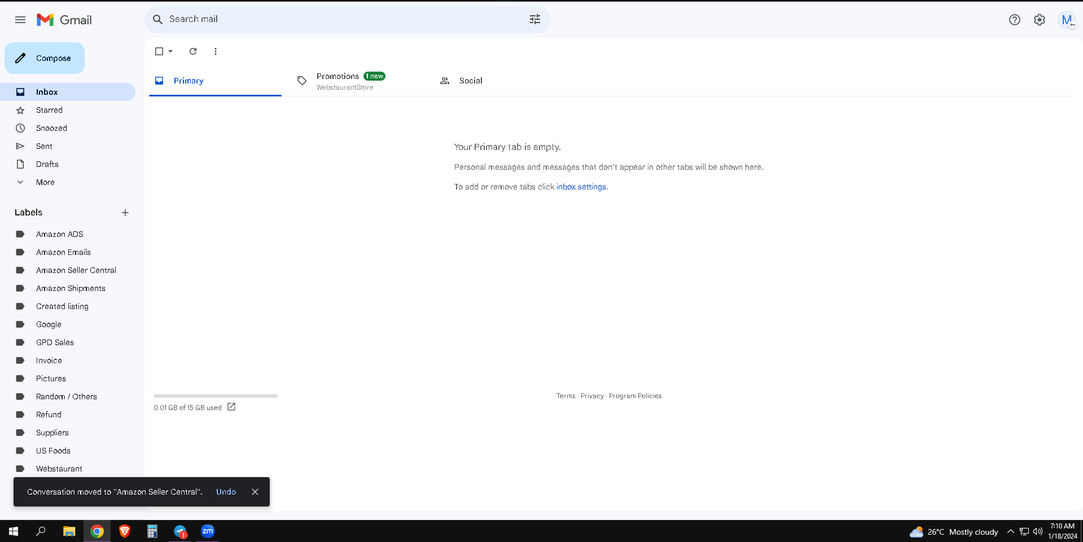
Task: Open the Support help icon
Action: point(1015,20)
